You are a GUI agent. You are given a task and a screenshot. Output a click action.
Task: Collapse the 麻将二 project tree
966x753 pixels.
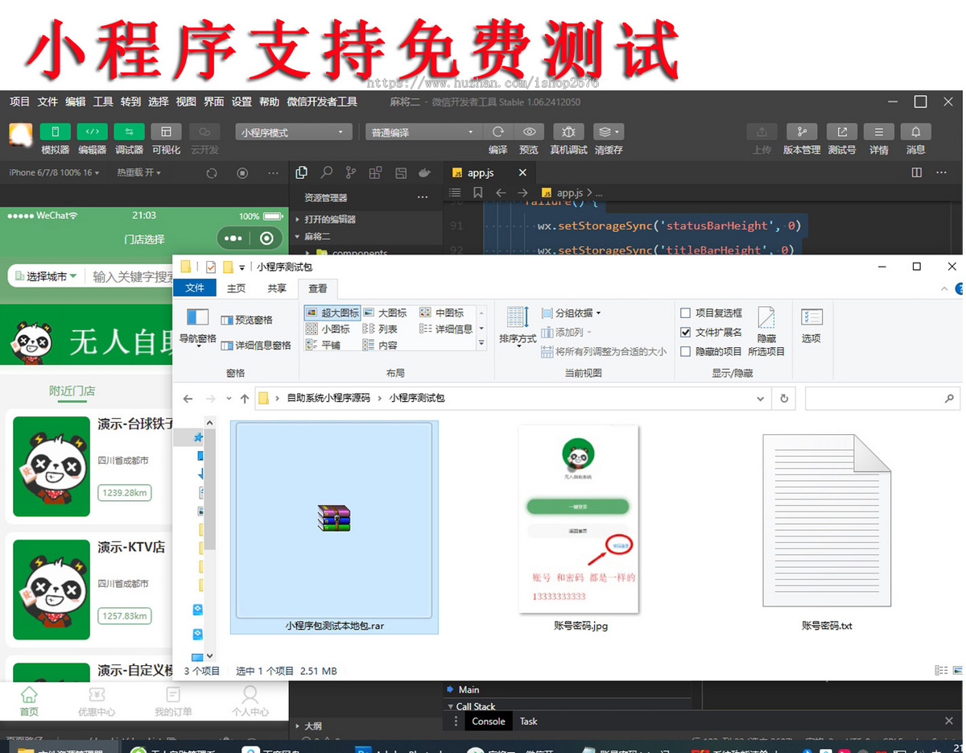pos(312,236)
